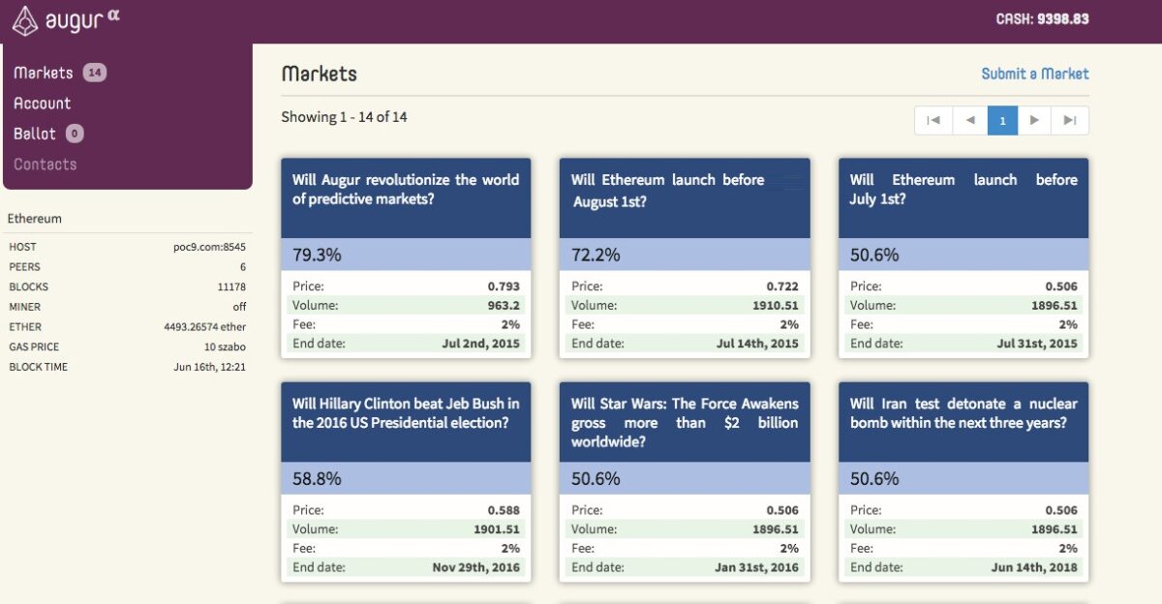Image resolution: width=1162 pixels, height=604 pixels.
Task: Open the Star Wars box office market
Action: coord(685,422)
